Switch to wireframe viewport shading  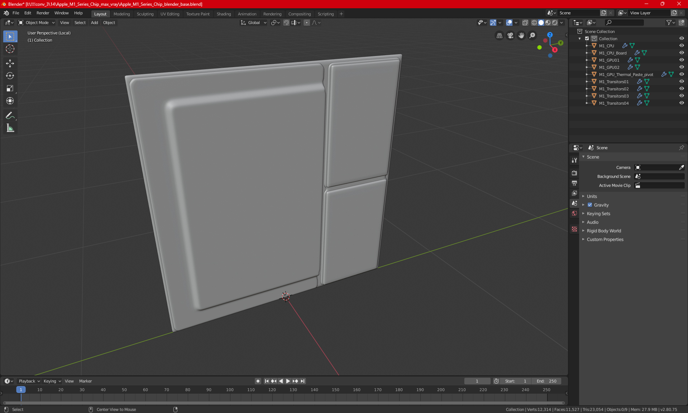point(534,23)
